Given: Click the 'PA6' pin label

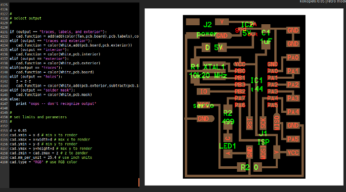Looking at the screenshot, I should click(x=240, y=105).
